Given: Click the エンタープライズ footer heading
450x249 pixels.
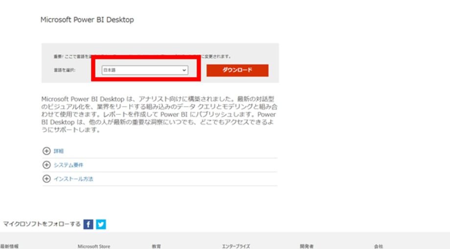Looking at the screenshot, I should click(x=236, y=246).
